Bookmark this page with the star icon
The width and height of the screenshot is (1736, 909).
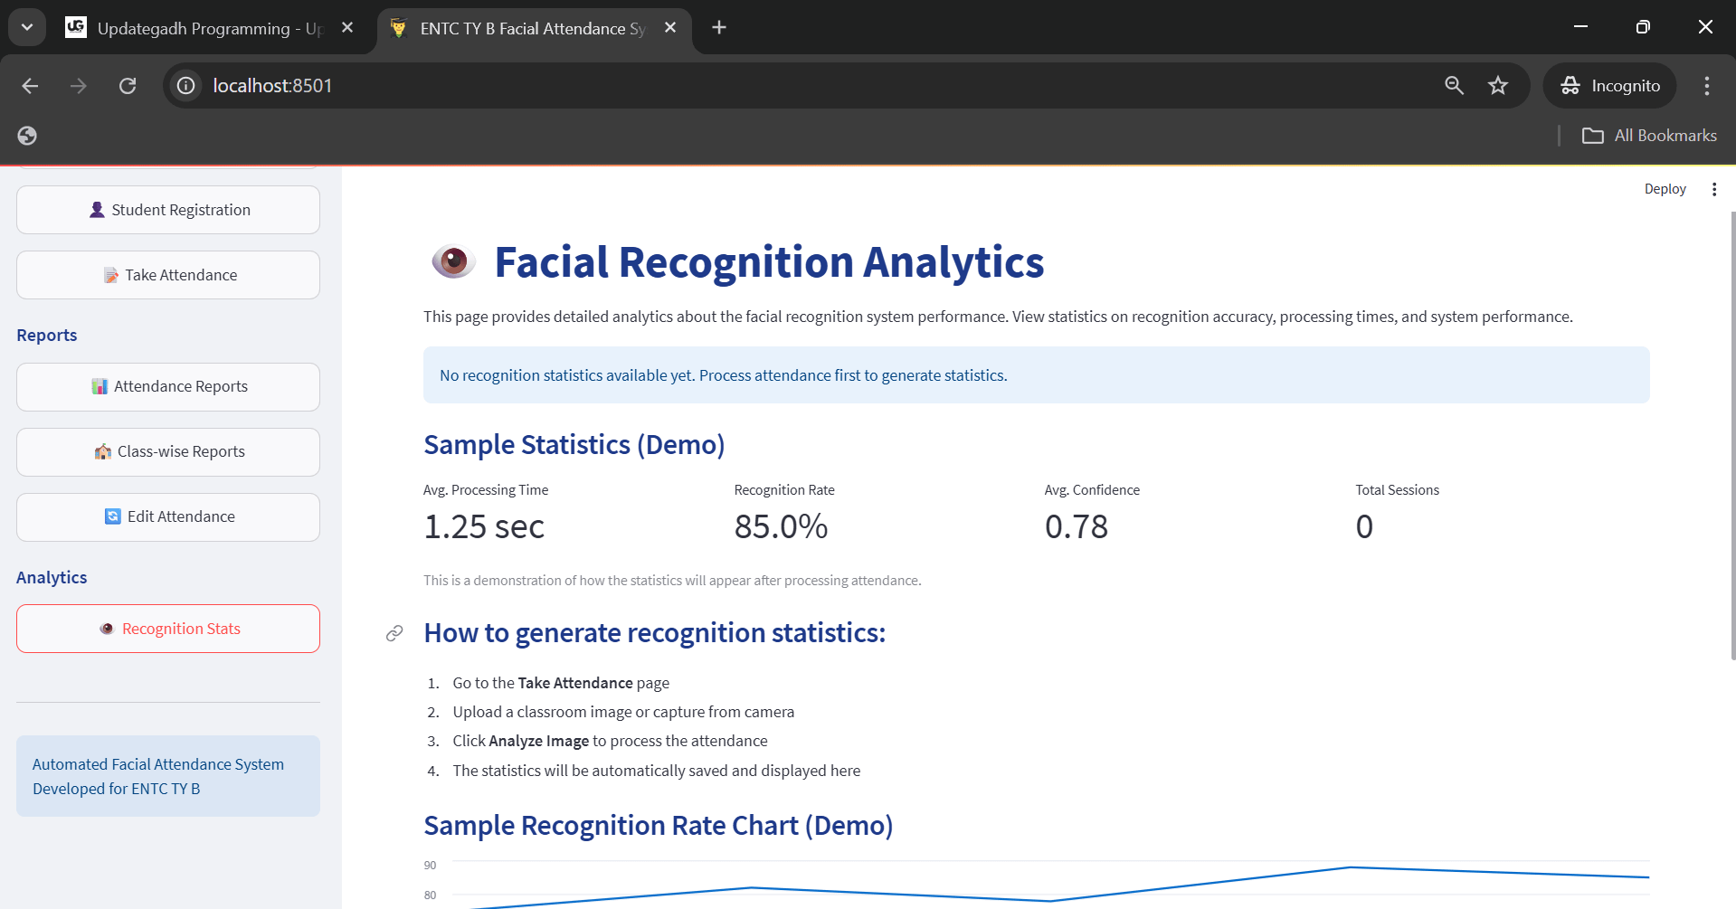click(1498, 86)
